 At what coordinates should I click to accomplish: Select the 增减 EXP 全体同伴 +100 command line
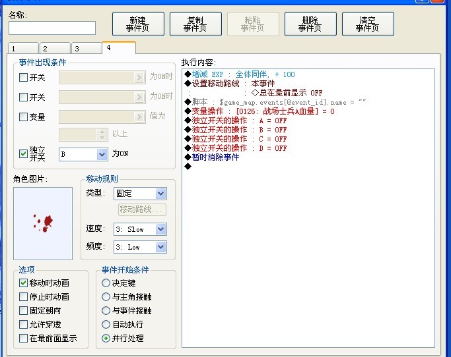[x=240, y=74]
